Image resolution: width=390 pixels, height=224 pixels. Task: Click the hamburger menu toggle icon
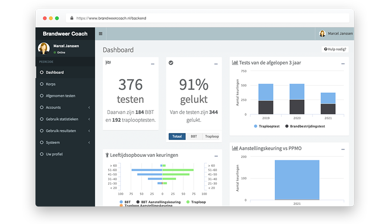(x=101, y=34)
